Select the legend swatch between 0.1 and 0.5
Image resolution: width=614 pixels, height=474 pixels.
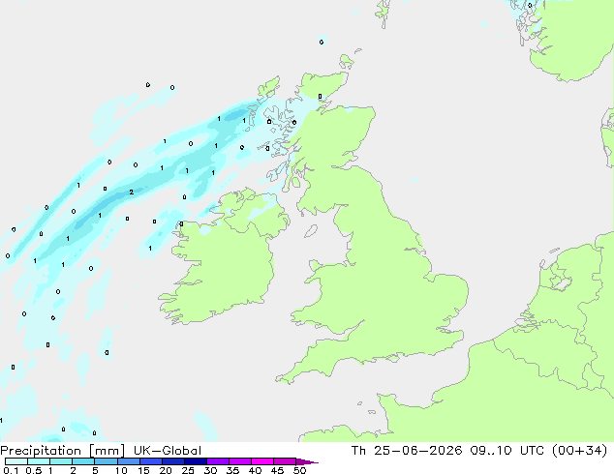pos(16,461)
